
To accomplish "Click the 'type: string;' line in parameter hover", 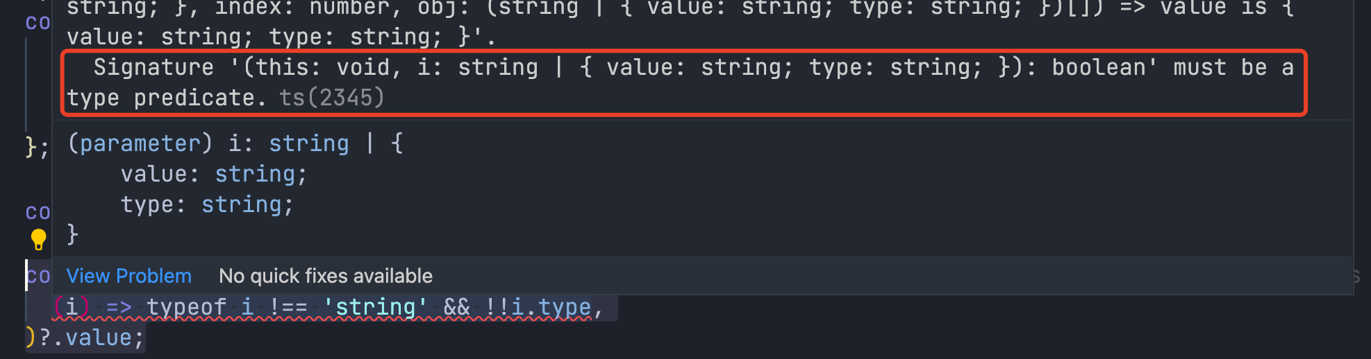I will pyautogui.click(x=207, y=204).
